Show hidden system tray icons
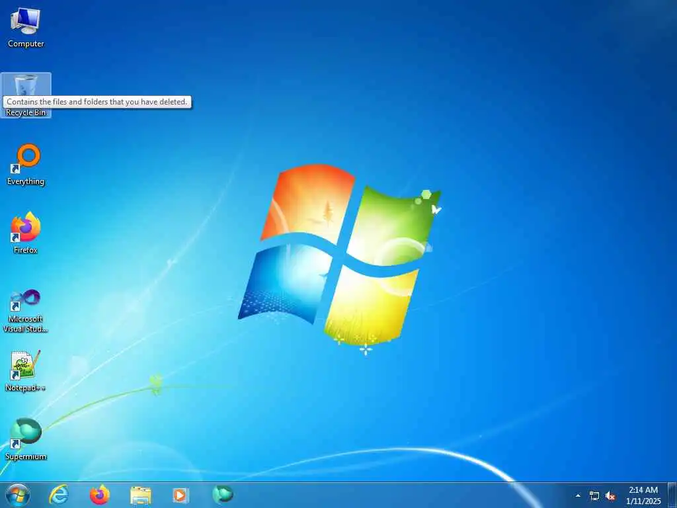This screenshot has height=508, width=677. 578,495
